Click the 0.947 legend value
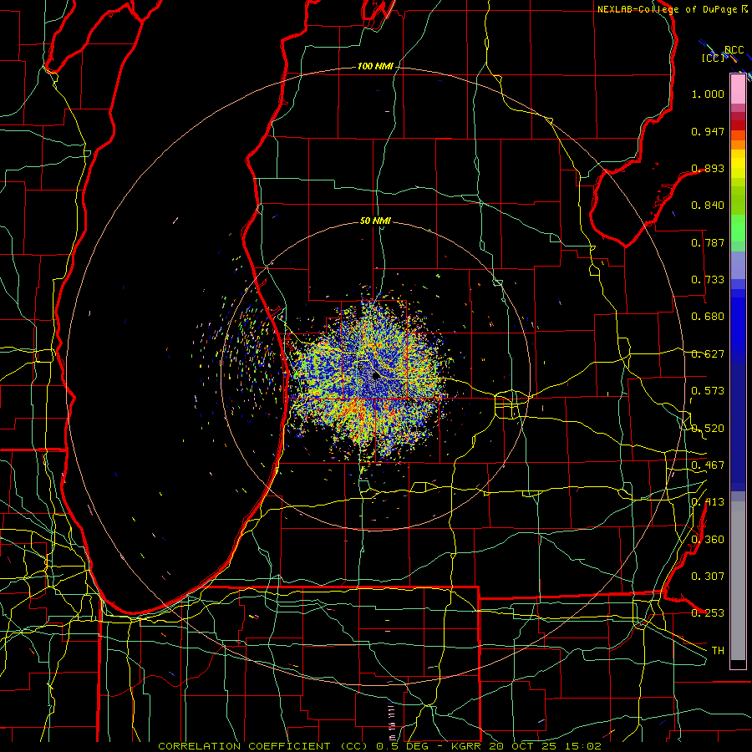 708,131
